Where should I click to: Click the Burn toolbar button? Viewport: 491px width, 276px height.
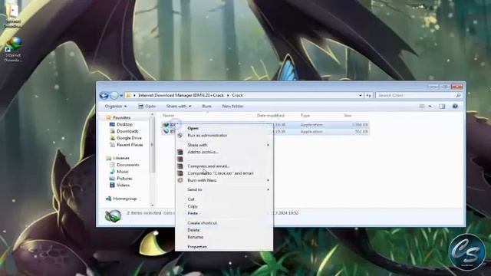point(206,107)
